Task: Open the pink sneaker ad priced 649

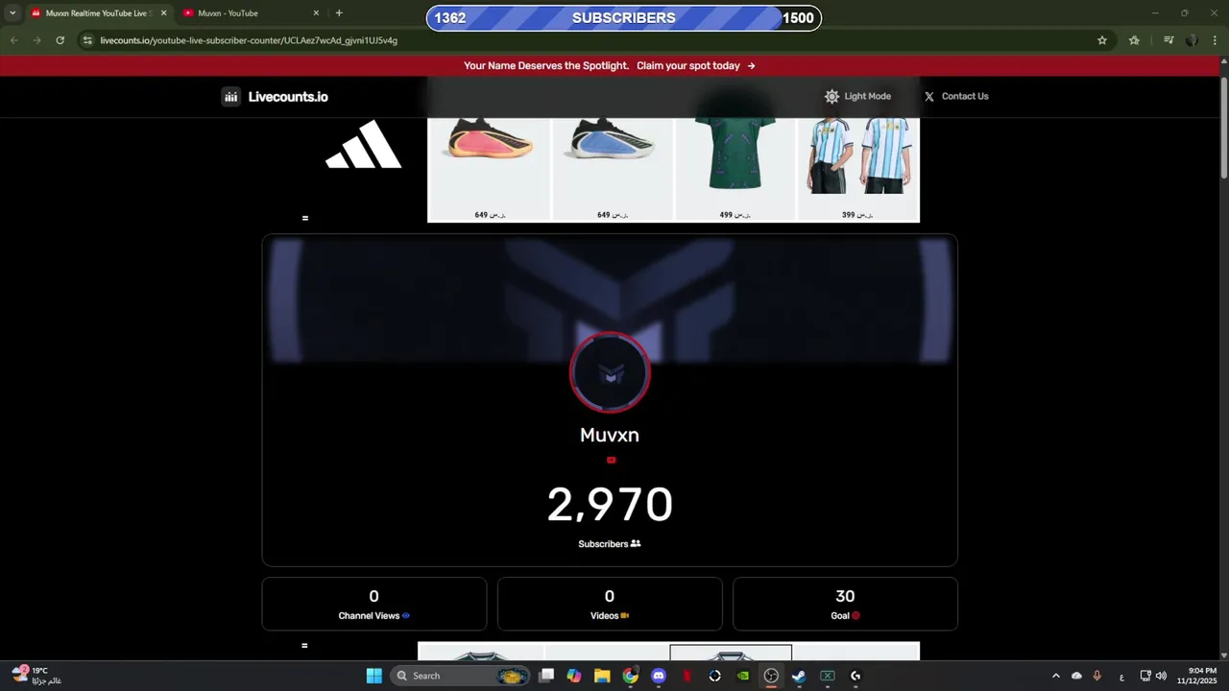Action: tap(490, 170)
